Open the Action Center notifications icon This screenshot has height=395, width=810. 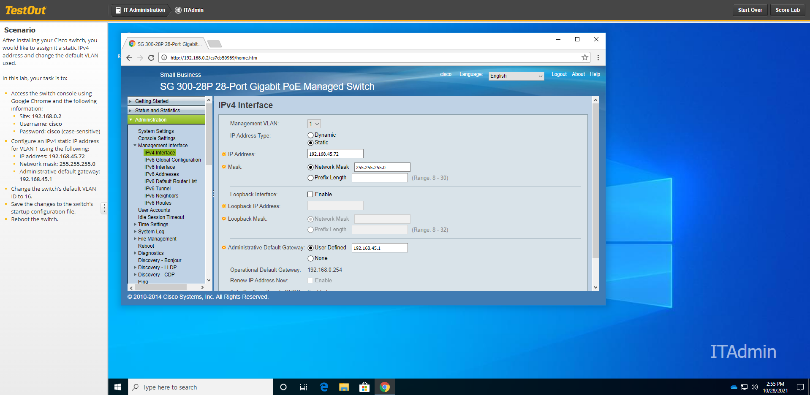point(800,387)
